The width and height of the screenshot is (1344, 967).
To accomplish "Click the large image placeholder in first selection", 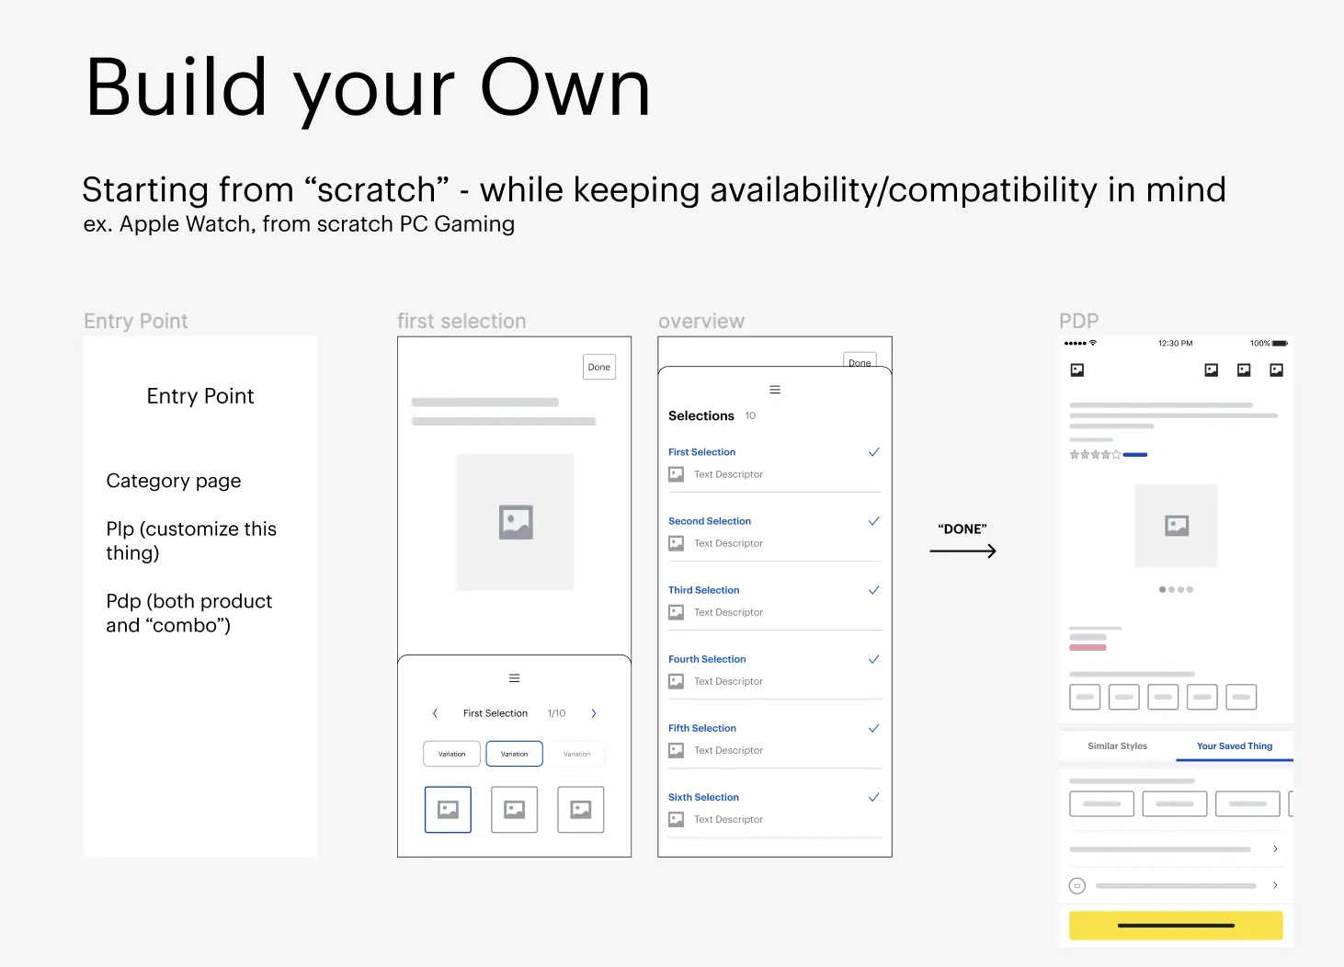I will click(x=515, y=522).
